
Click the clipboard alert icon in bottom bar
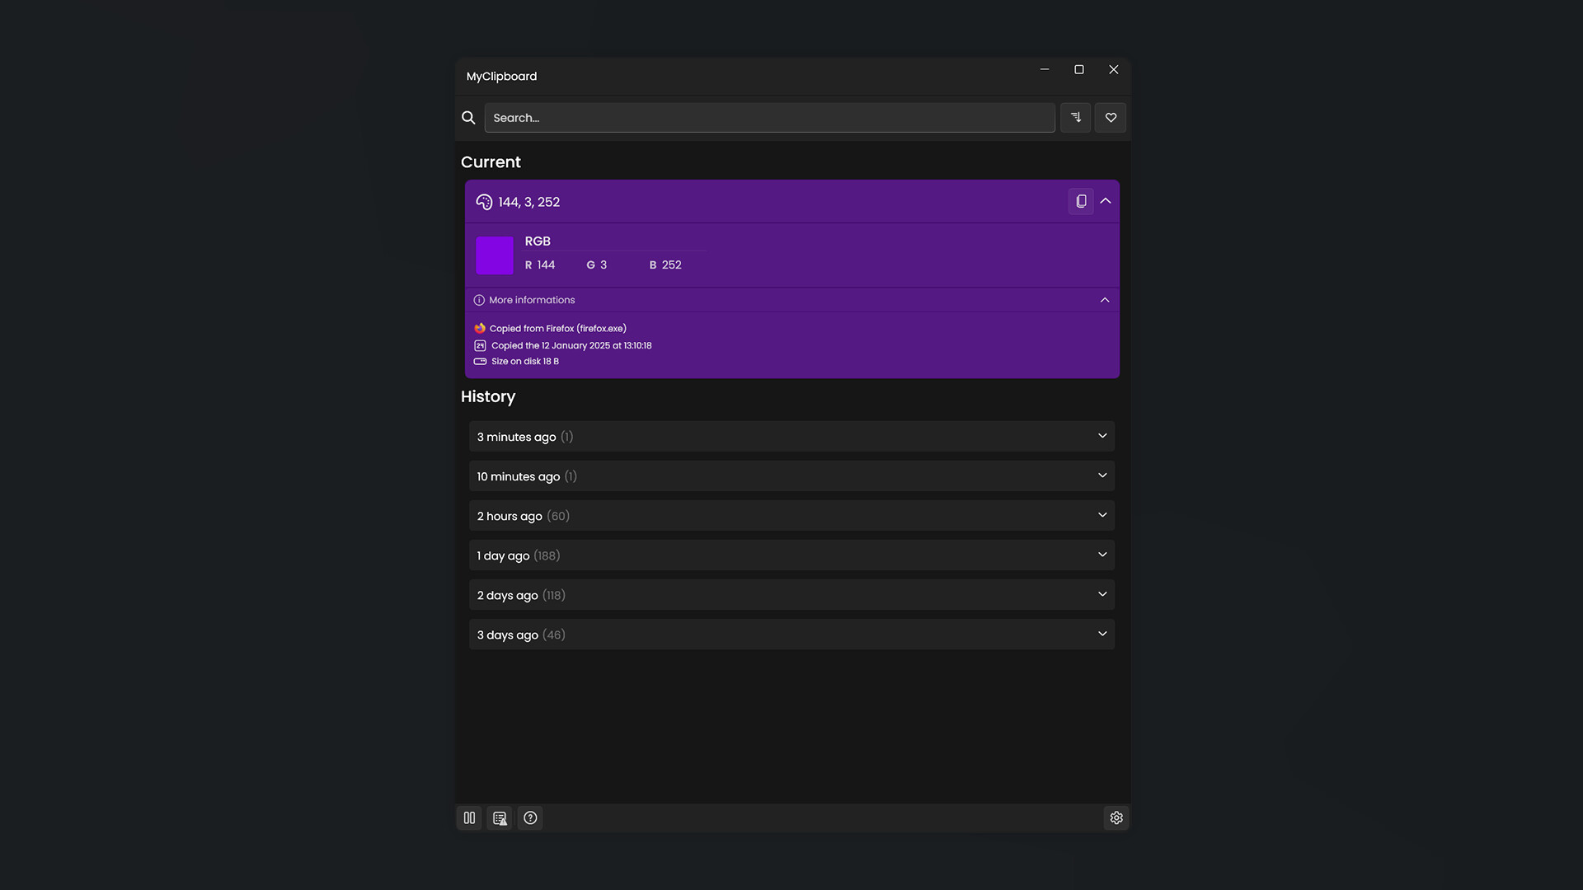pos(500,817)
